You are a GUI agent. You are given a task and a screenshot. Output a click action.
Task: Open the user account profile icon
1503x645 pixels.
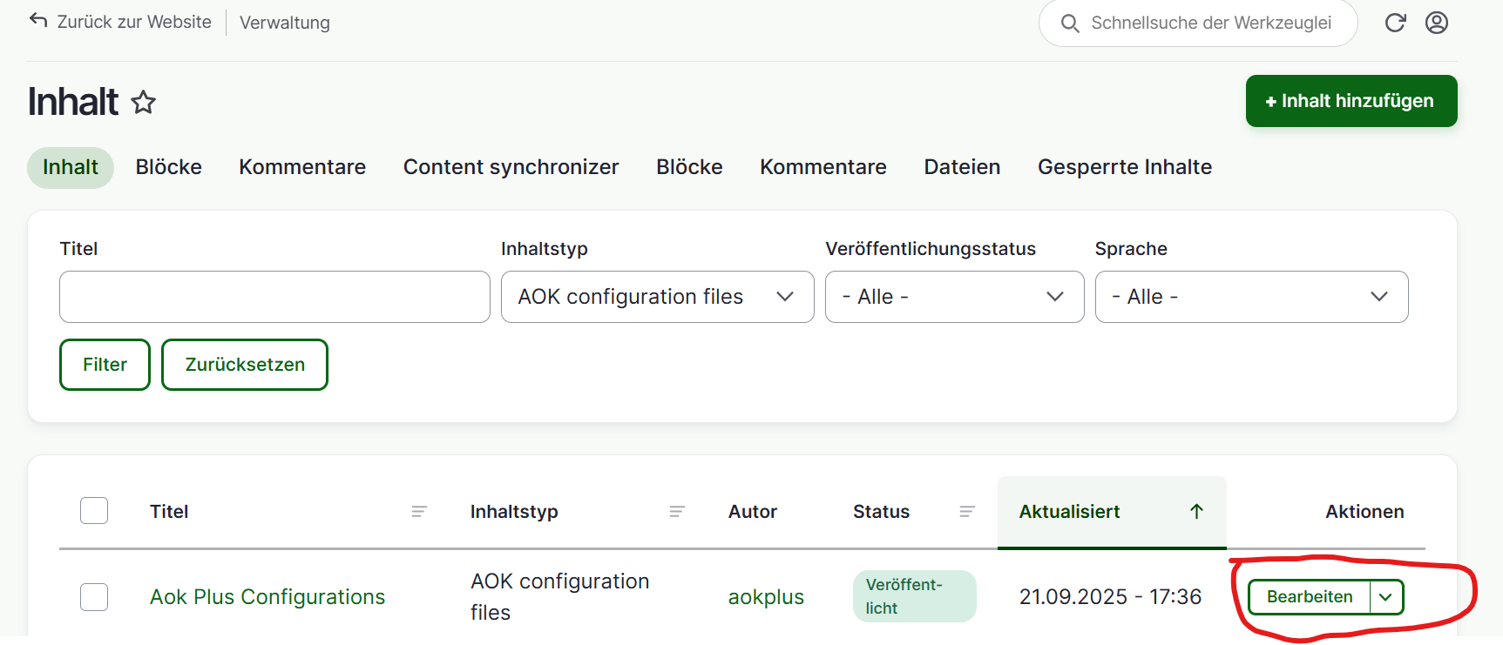(1437, 23)
